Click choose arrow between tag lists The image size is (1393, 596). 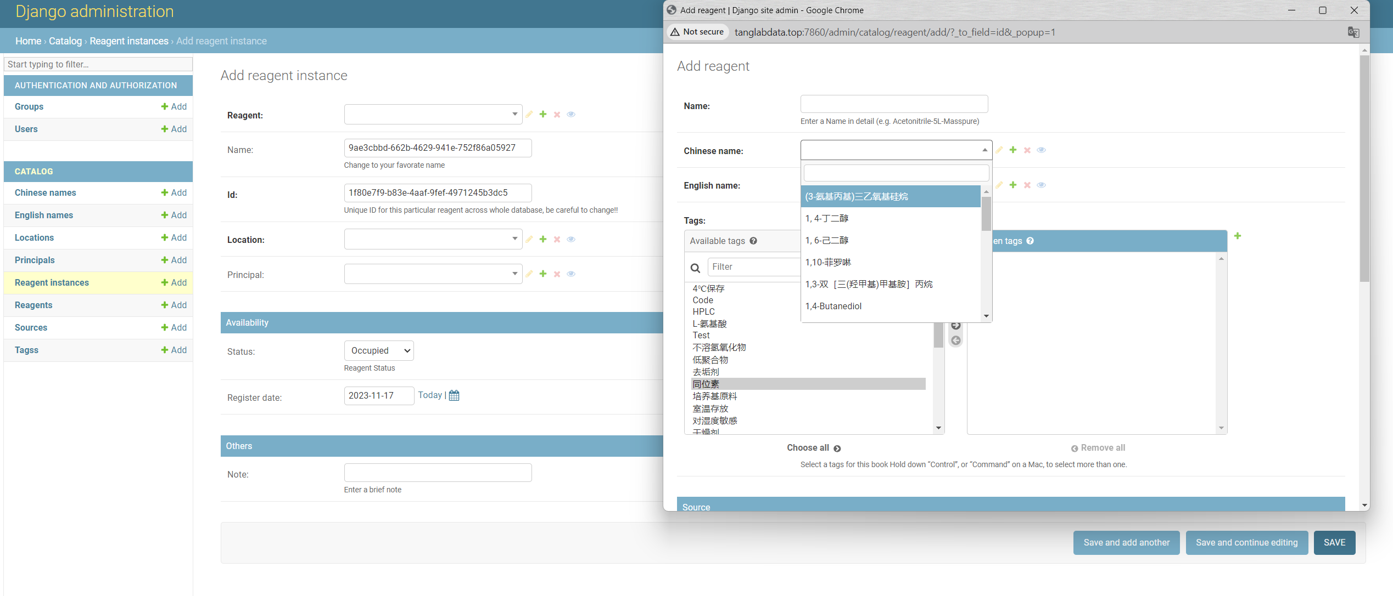956,326
